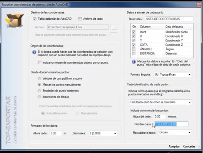
Task: Click the Título tabla input field
Action: (169, 19)
